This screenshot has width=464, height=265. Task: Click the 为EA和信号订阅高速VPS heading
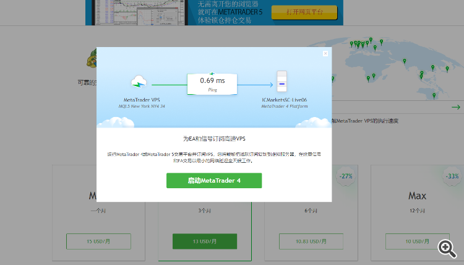[214, 139]
